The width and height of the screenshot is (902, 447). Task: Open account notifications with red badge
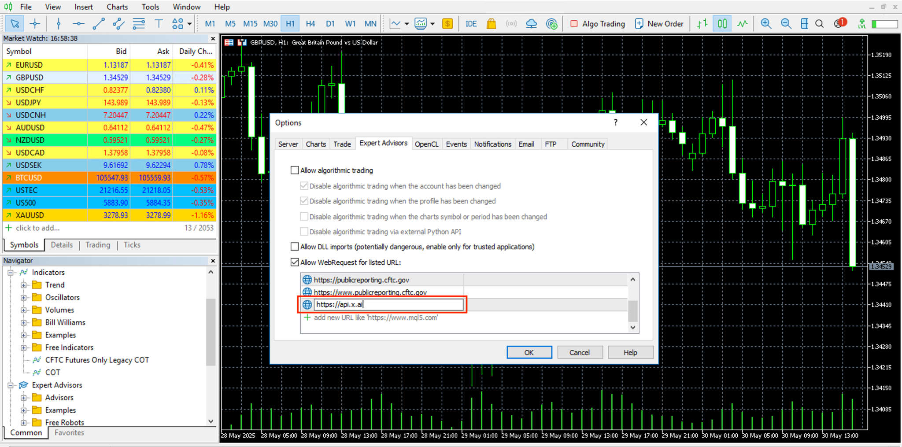[x=840, y=23]
